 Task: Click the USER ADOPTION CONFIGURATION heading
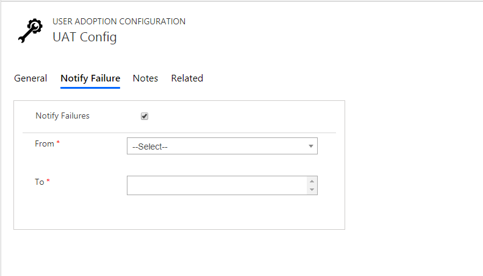119,21
